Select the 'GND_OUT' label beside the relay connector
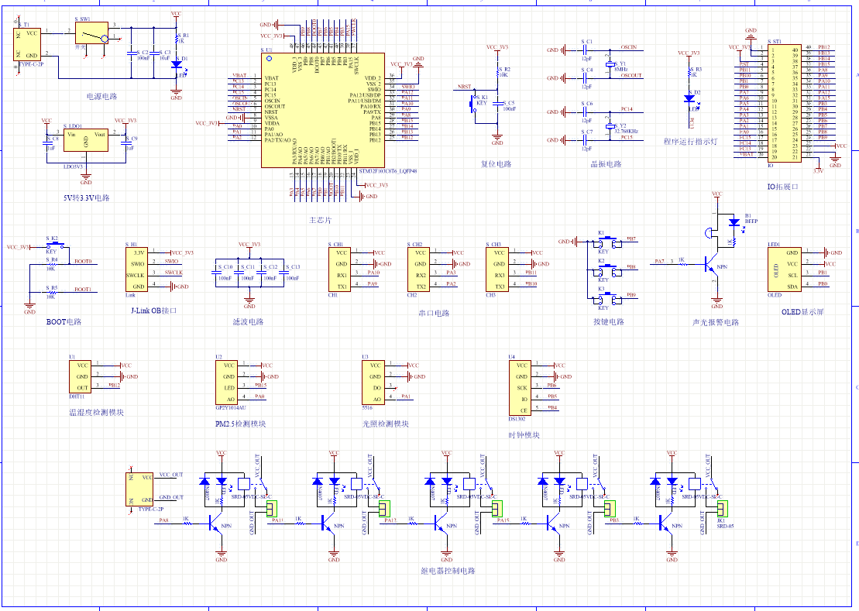The width and height of the screenshot is (859, 611). click(x=171, y=497)
